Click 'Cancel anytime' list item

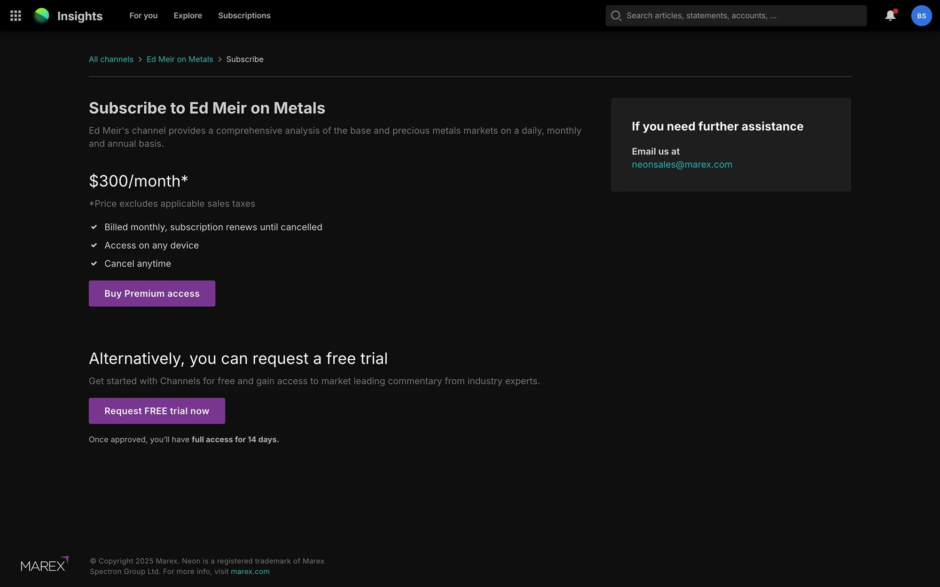tap(138, 264)
